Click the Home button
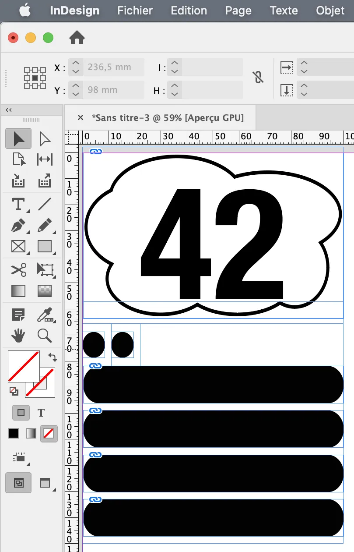Viewport: 354px width, 552px height. (x=77, y=38)
